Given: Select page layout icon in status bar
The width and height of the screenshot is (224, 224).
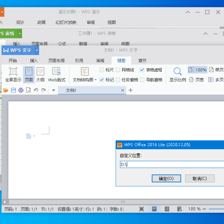Looking at the screenshot, I should pos(154,209).
